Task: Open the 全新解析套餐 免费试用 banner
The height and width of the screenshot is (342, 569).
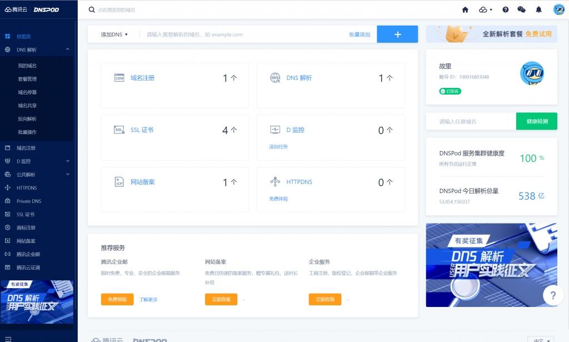Action: coord(491,34)
